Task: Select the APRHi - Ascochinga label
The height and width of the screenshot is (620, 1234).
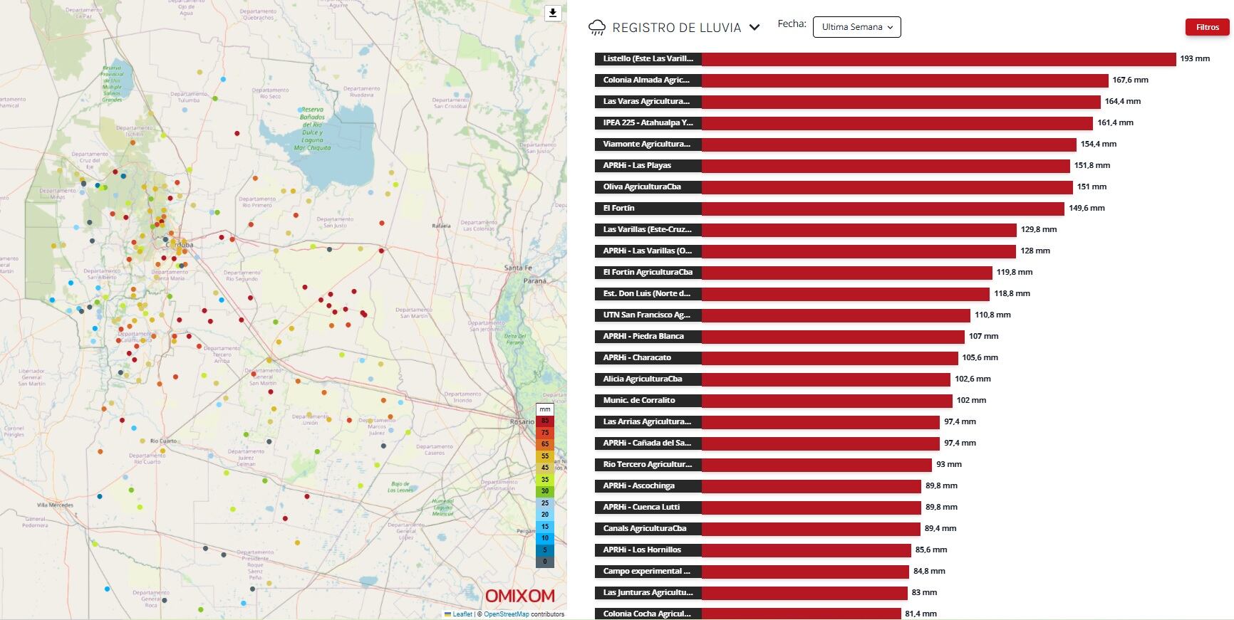Action: tap(648, 486)
